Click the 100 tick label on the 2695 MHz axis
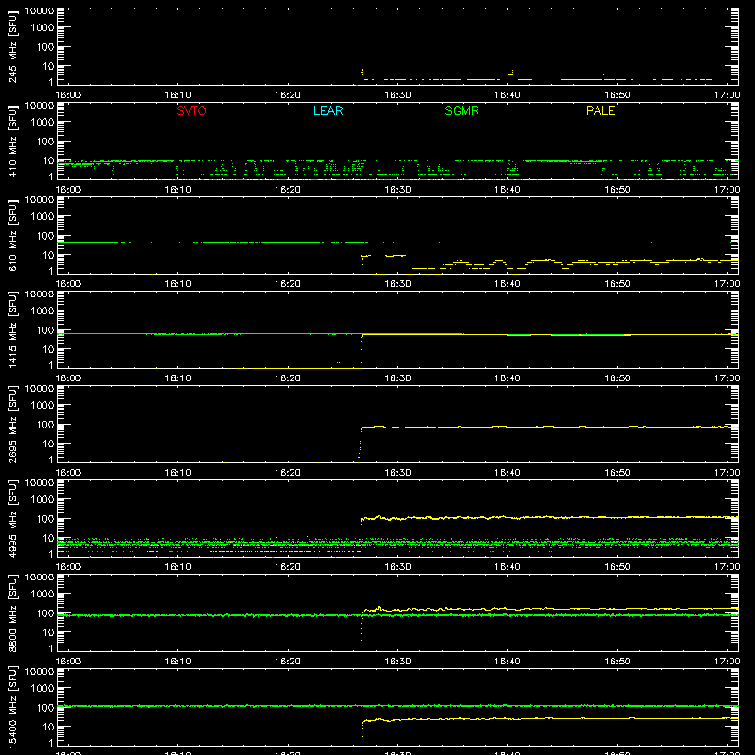The width and height of the screenshot is (755, 755). click(x=45, y=425)
